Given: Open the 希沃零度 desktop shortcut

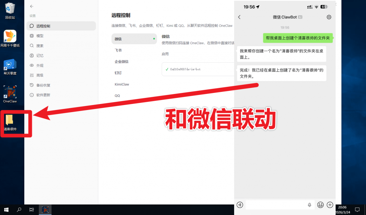Looking at the screenshot, I should (x=10, y=67).
